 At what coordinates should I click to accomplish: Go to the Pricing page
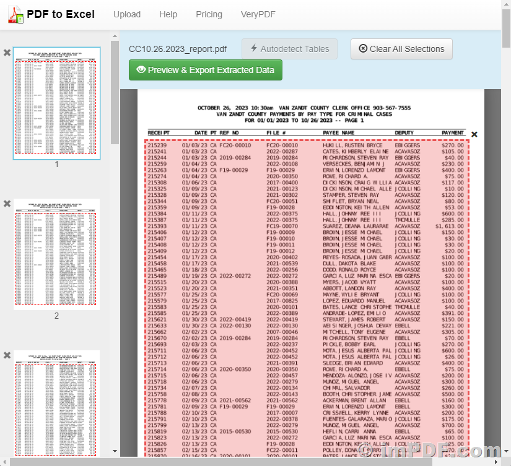click(209, 14)
